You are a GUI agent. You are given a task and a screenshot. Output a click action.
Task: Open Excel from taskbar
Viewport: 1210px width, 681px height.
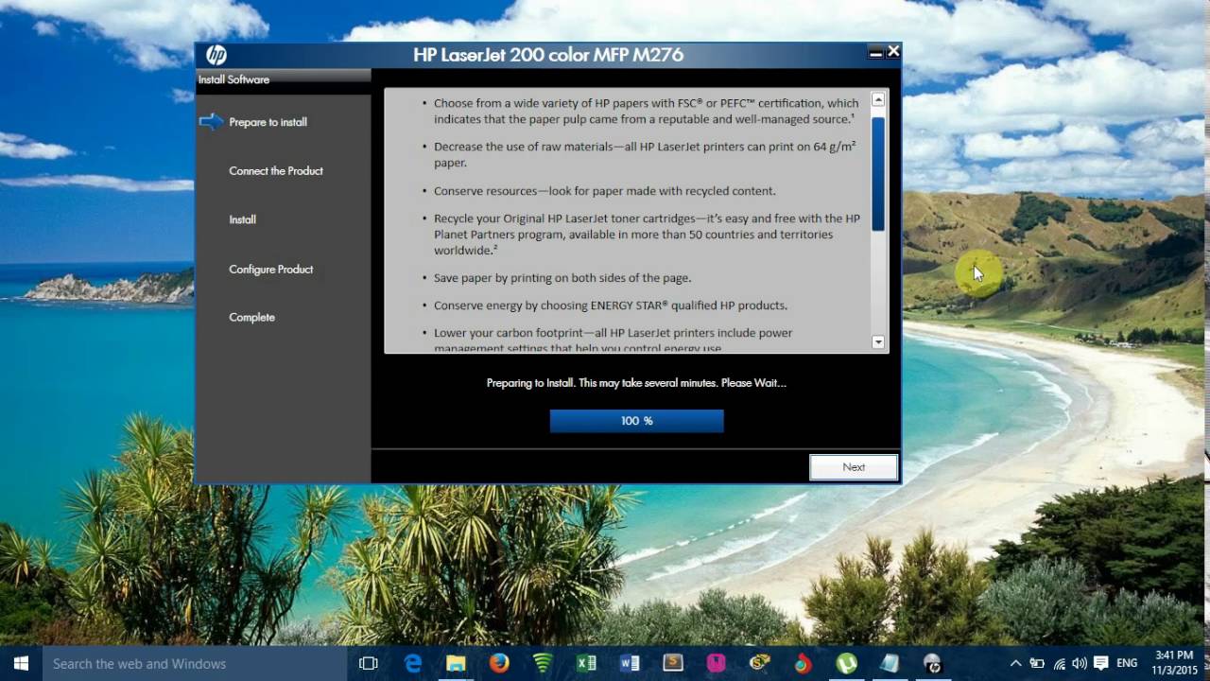coord(586,664)
